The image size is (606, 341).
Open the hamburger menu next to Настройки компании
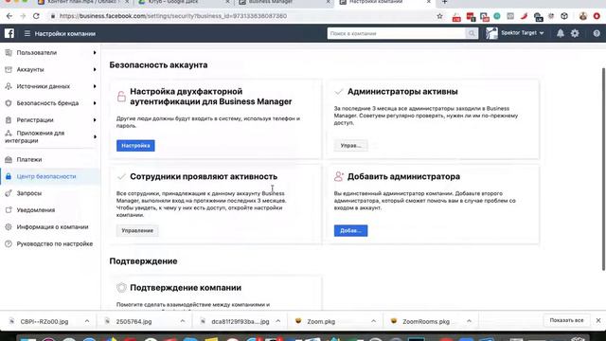27,34
